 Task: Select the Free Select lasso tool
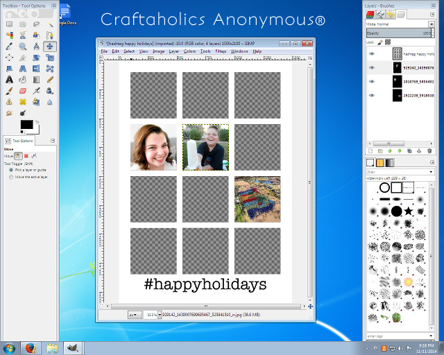(x=36, y=24)
